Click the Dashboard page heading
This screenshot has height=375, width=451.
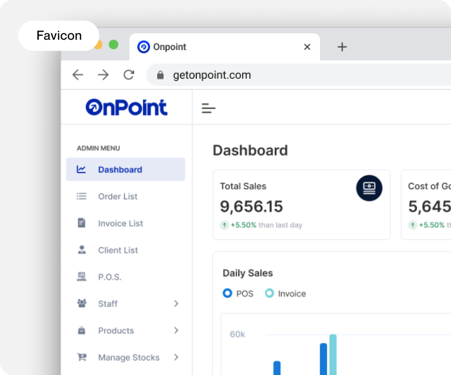point(250,150)
